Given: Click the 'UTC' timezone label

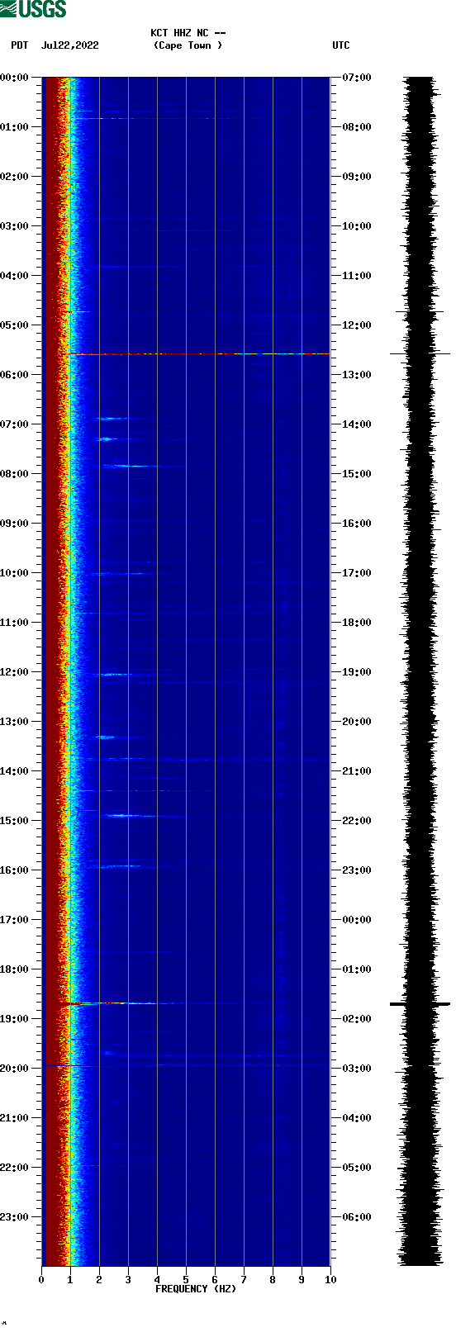Looking at the screenshot, I should [x=341, y=45].
